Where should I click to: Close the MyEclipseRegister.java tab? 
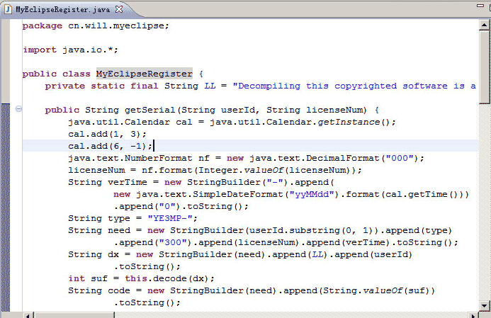119,9
